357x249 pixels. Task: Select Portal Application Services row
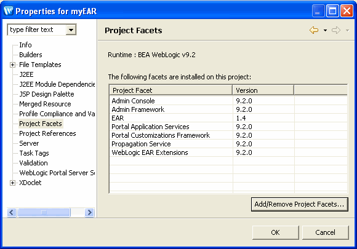(228, 127)
